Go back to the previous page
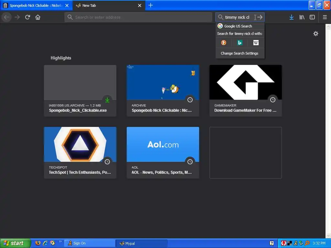The width and height of the screenshot is (331, 248). [x=7, y=17]
